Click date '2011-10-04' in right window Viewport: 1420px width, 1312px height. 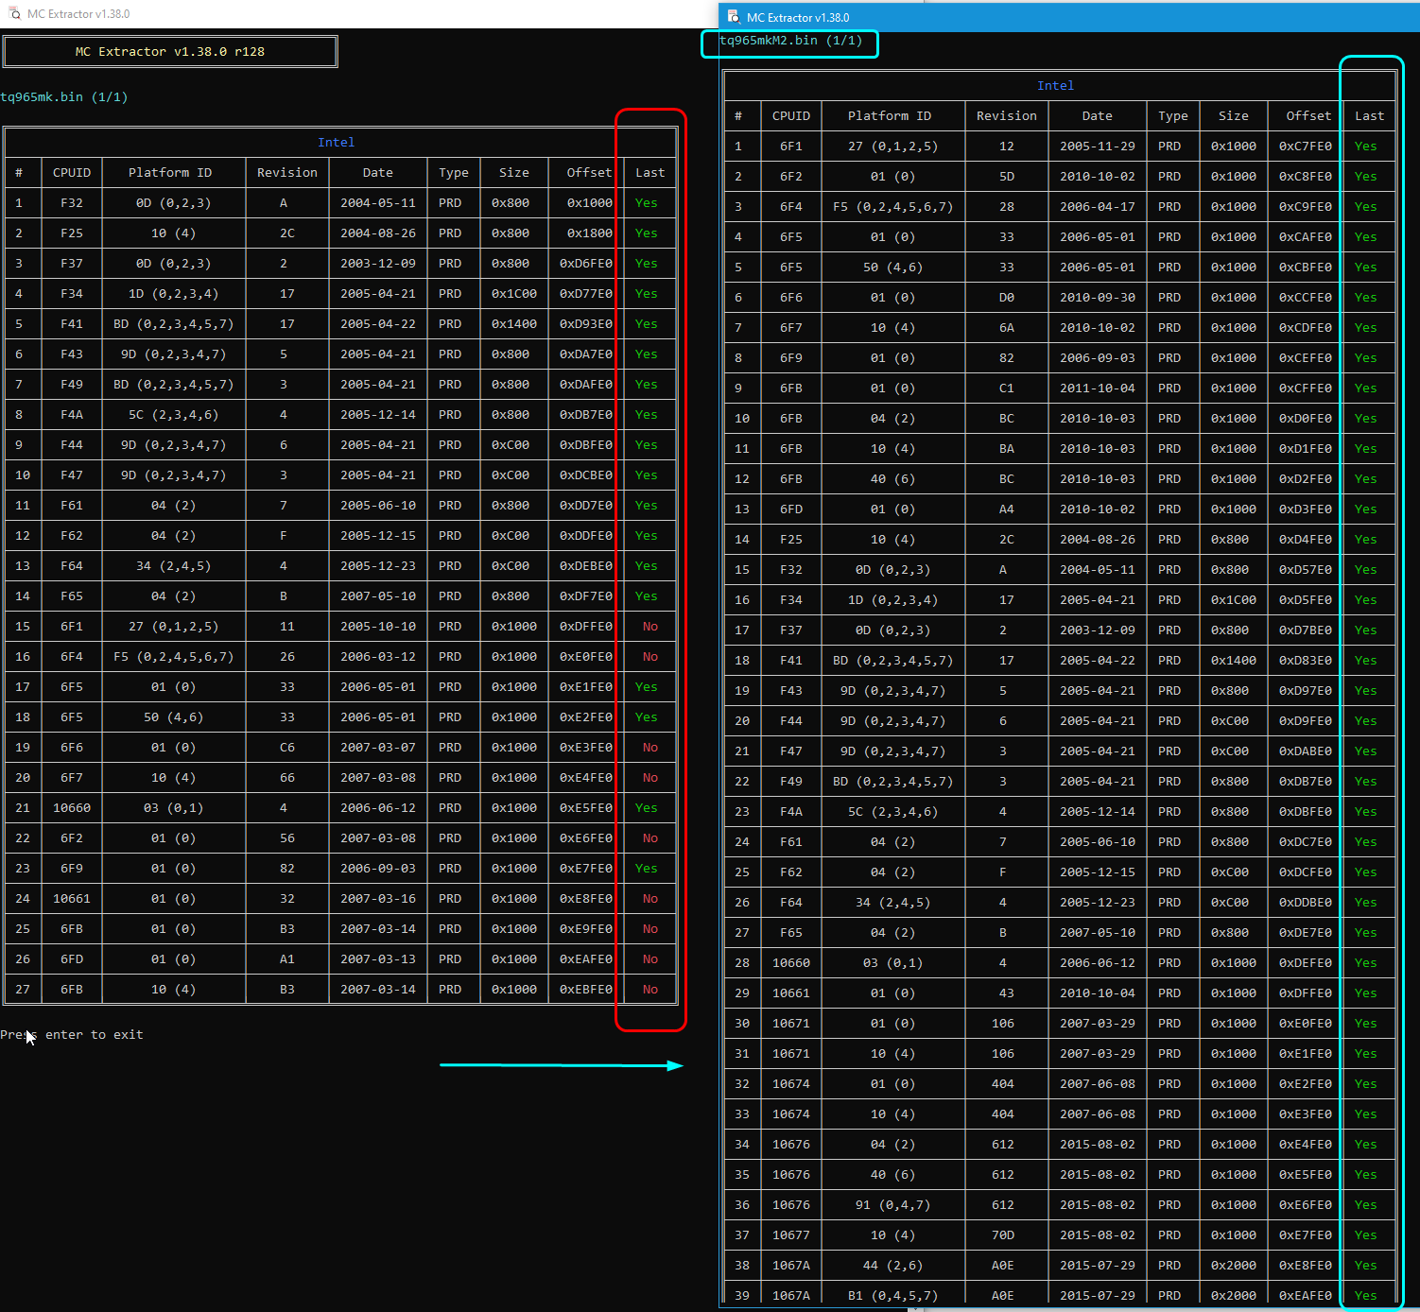coord(1098,388)
